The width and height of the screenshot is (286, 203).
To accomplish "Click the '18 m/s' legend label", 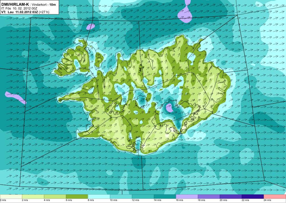I will 201,200.
